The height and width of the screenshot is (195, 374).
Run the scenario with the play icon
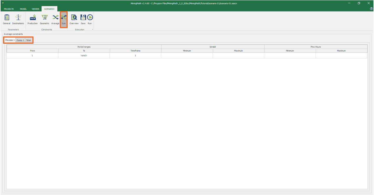[90, 19]
